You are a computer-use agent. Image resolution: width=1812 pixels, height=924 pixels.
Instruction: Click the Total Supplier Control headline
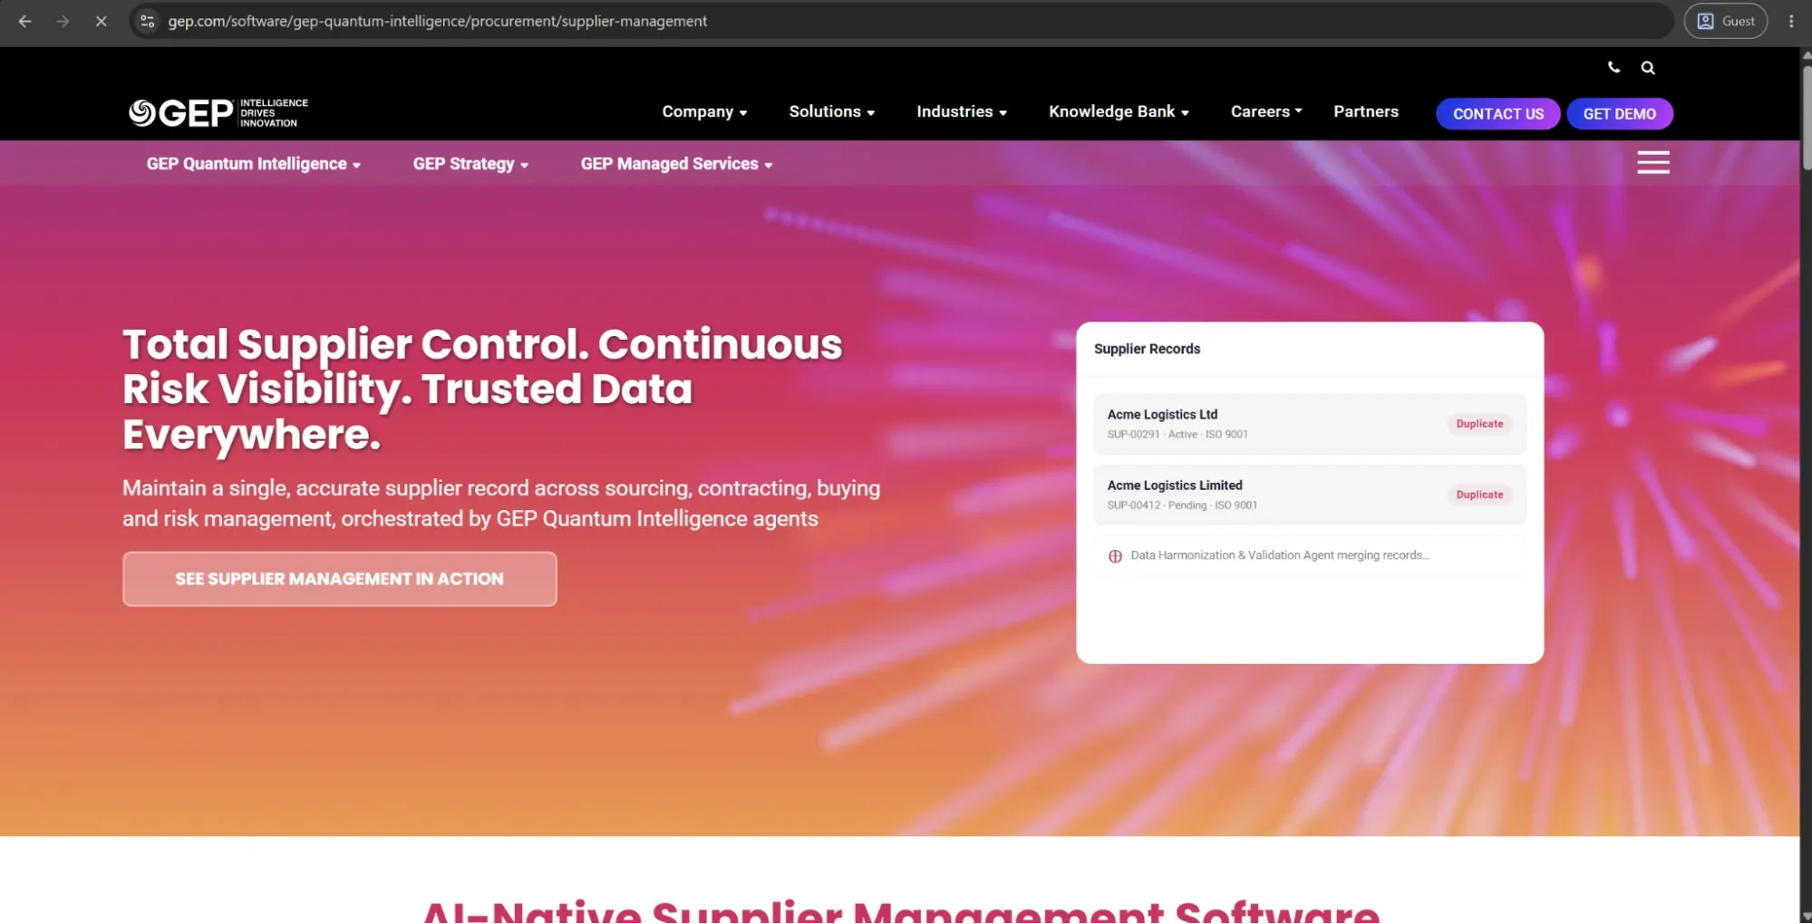482,390
